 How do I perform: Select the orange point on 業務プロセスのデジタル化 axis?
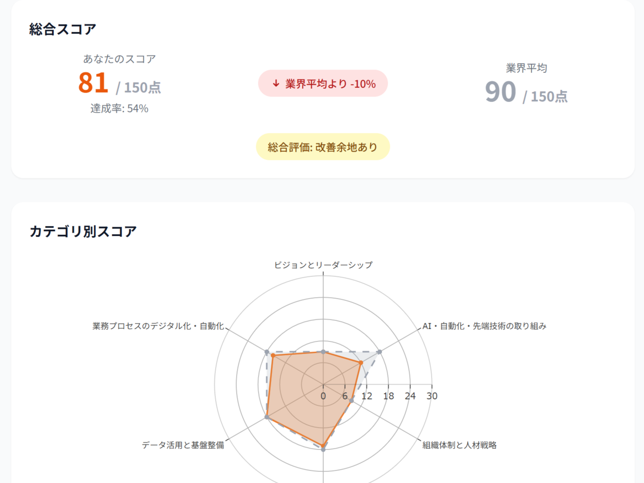pos(273,355)
